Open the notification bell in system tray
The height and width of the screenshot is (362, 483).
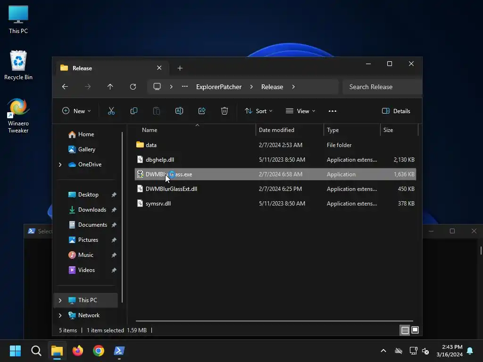coord(470,351)
